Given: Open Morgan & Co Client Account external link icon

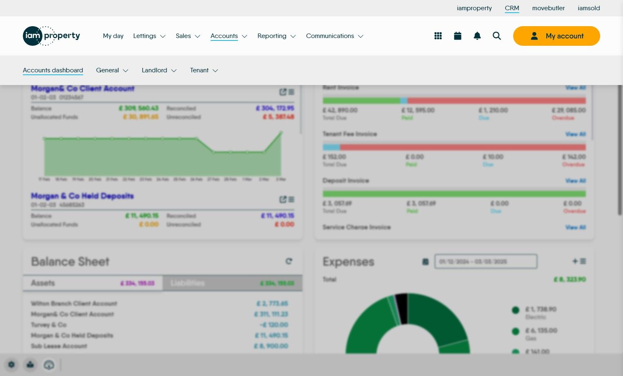Looking at the screenshot, I should [283, 92].
